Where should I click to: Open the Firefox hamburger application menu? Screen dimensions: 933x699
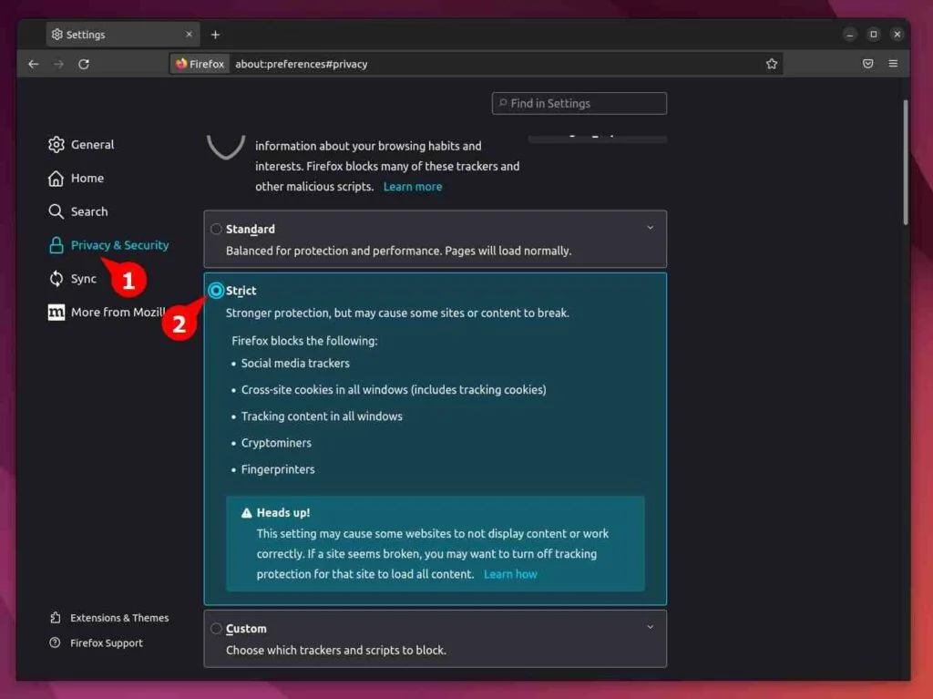[893, 64]
